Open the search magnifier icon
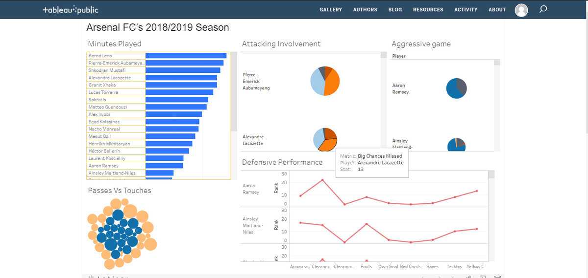The image size is (588, 278). [x=542, y=9]
